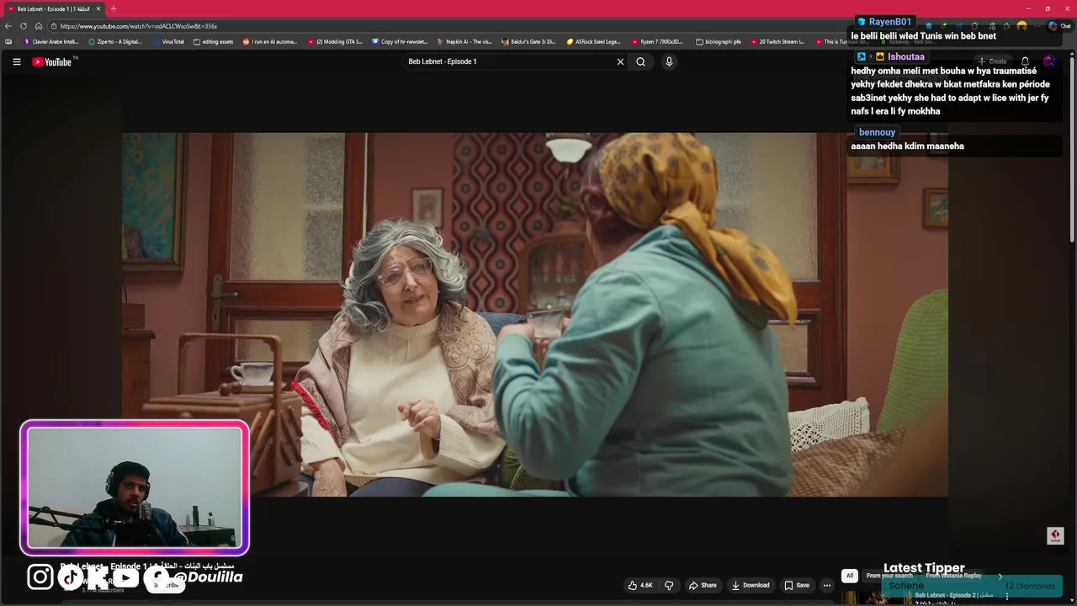Open the 'Napkin AI' bookmark
This screenshot has width=1077, height=606.
[464, 41]
